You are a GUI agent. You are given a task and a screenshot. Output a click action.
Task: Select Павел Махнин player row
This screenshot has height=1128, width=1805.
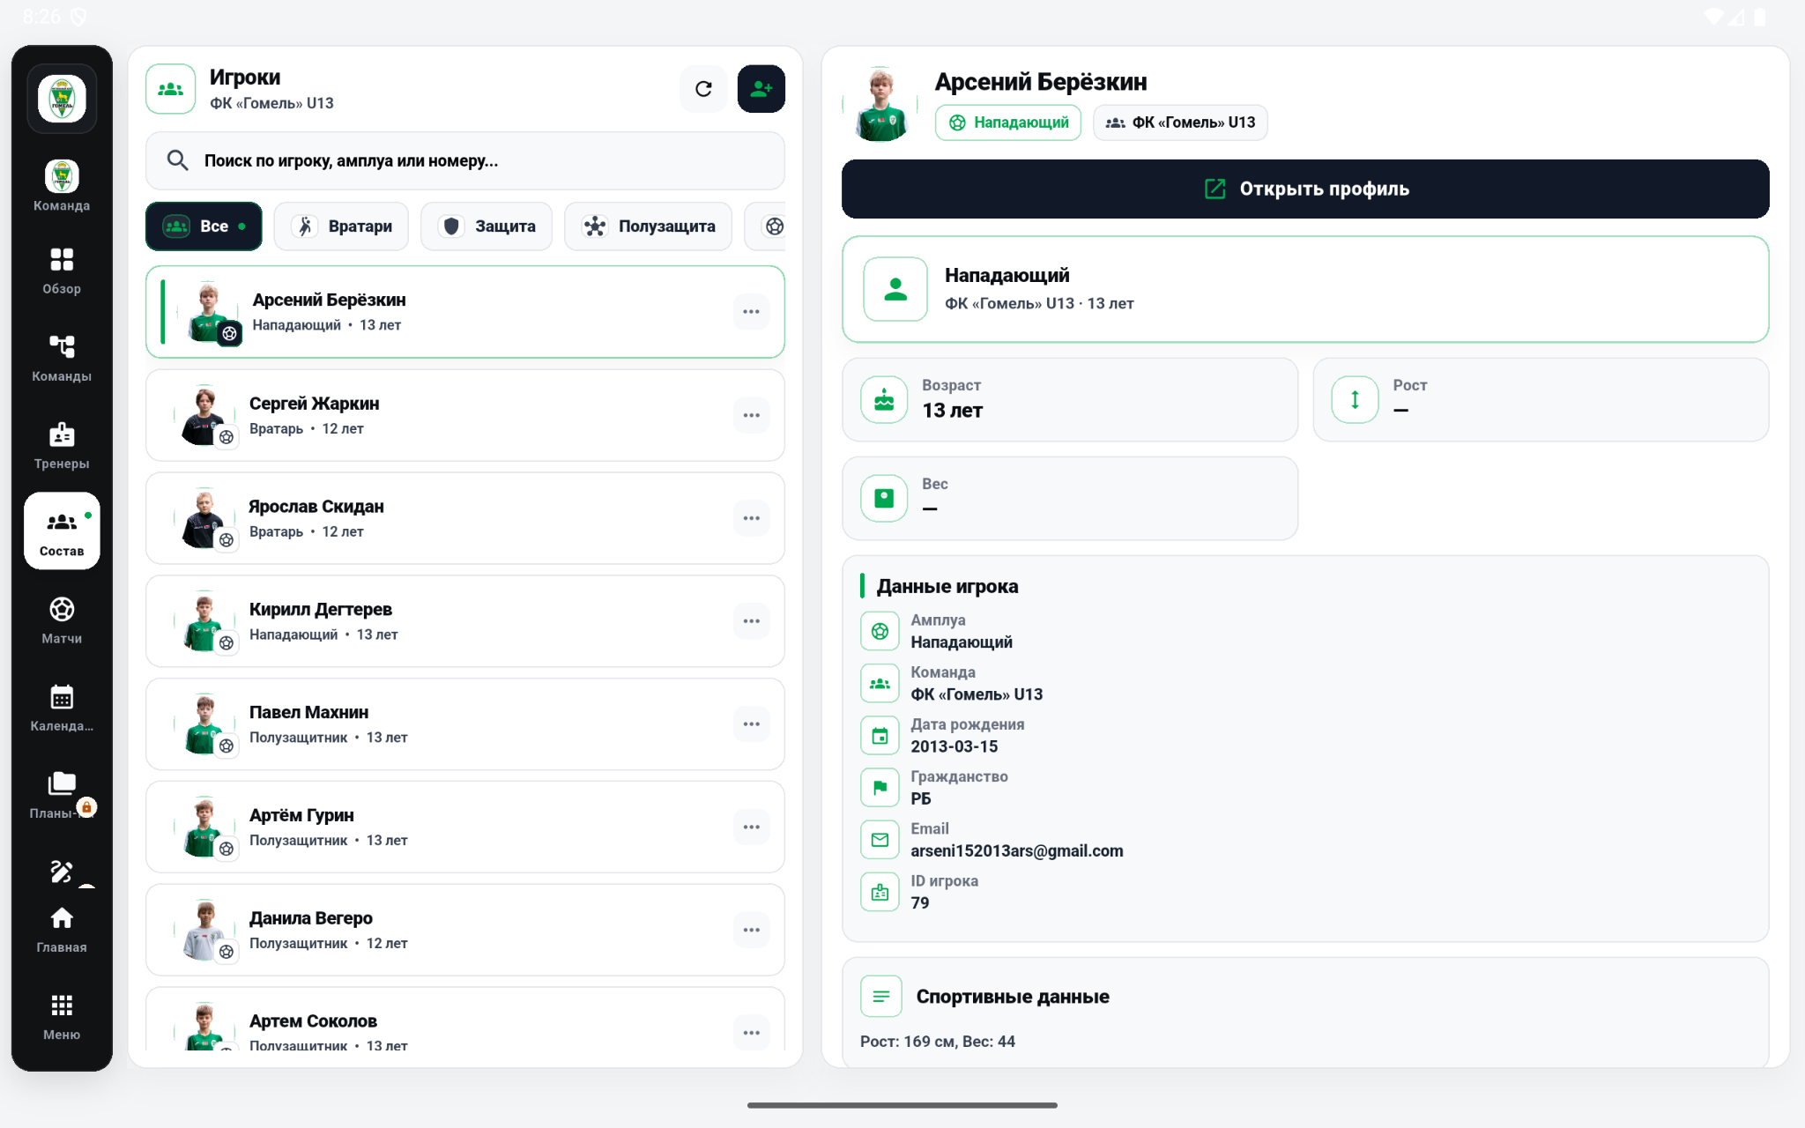point(465,724)
